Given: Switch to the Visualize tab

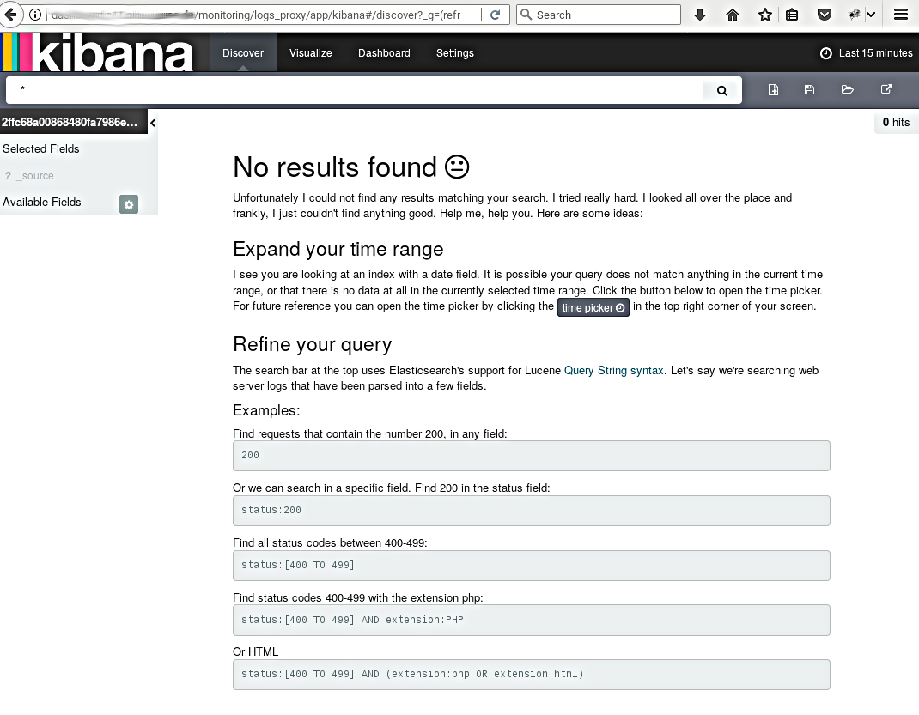Looking at the screenshot, I should (310, 53).
